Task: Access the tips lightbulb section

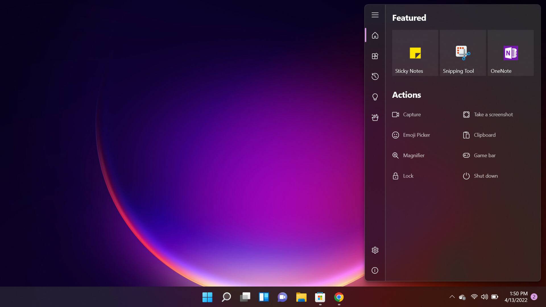Action: (x=375, y=97)
